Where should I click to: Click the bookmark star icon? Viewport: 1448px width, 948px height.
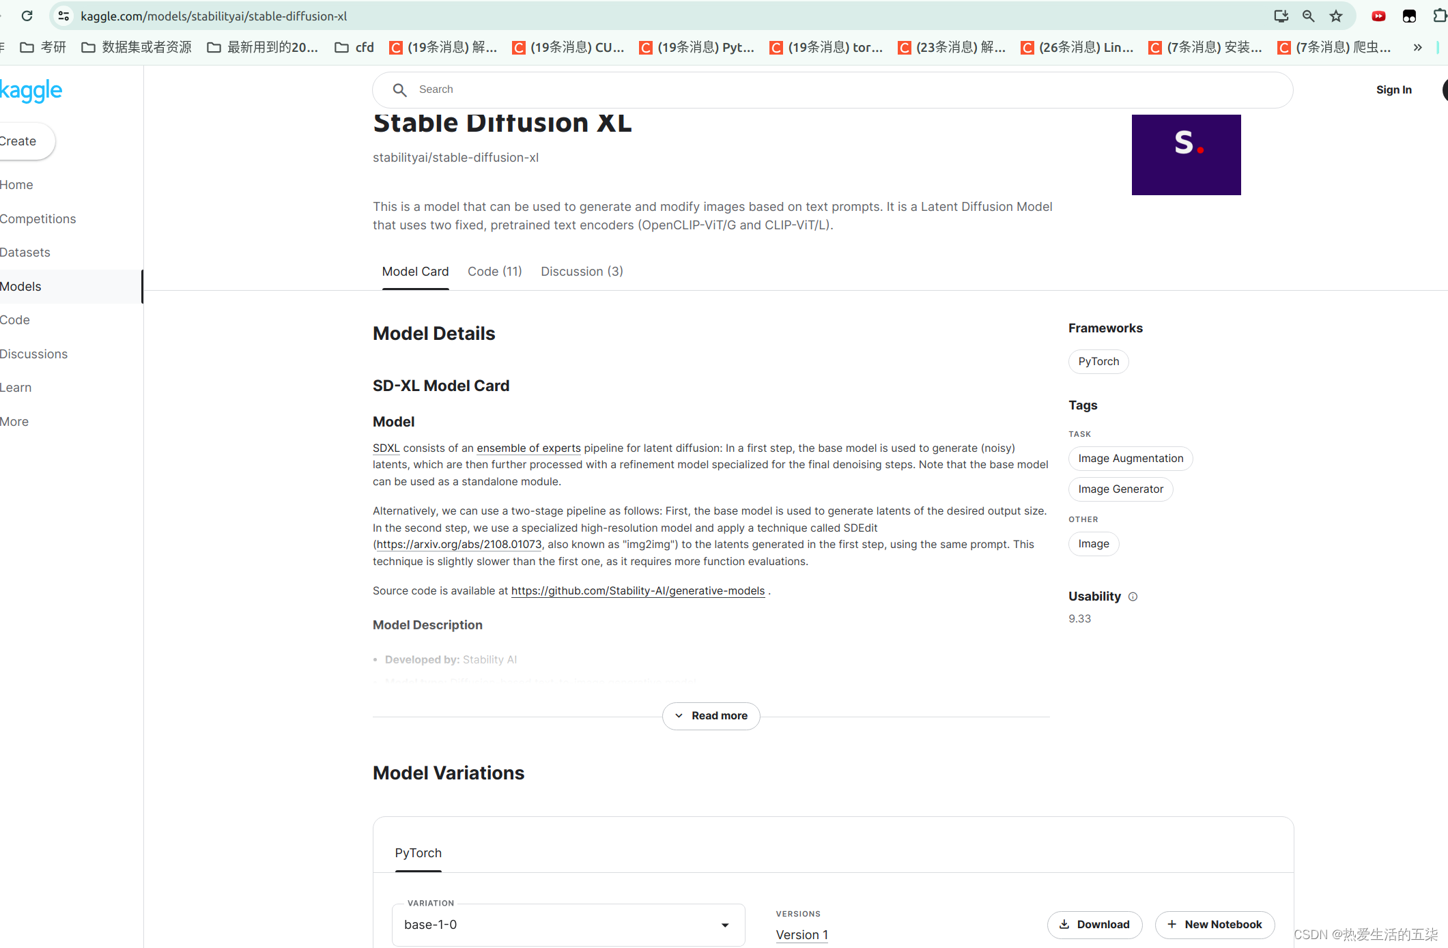click(1336, 16)
